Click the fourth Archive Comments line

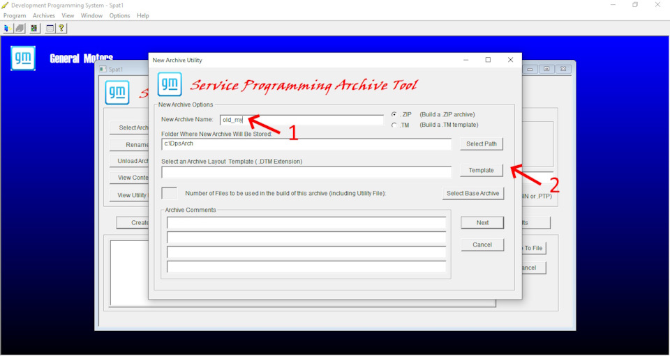(306, 266)
